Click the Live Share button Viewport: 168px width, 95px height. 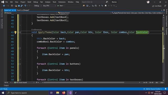click(157, 6)
